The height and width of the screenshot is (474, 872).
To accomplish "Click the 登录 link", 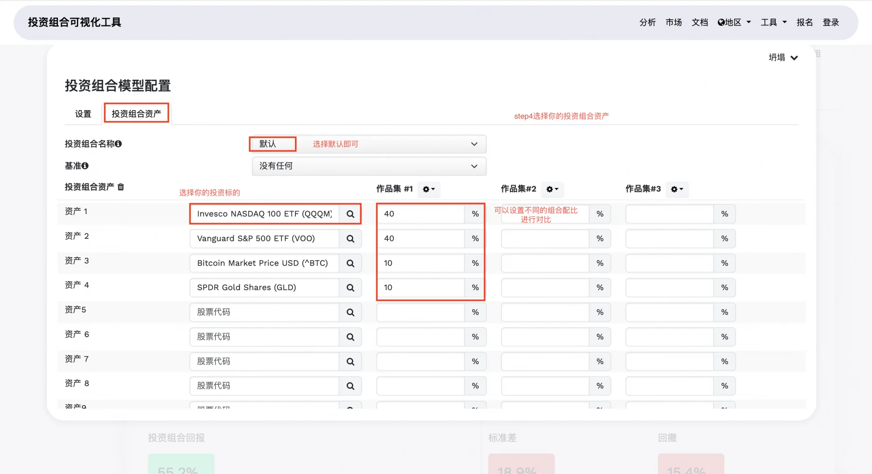I will (831, 22).
